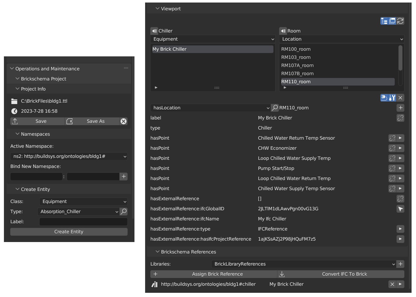This screenshot has width=416, height=297.
Task: Click the unlink icon beside Chilled Water Return Temp Sensor
Action: pos(392,138)
